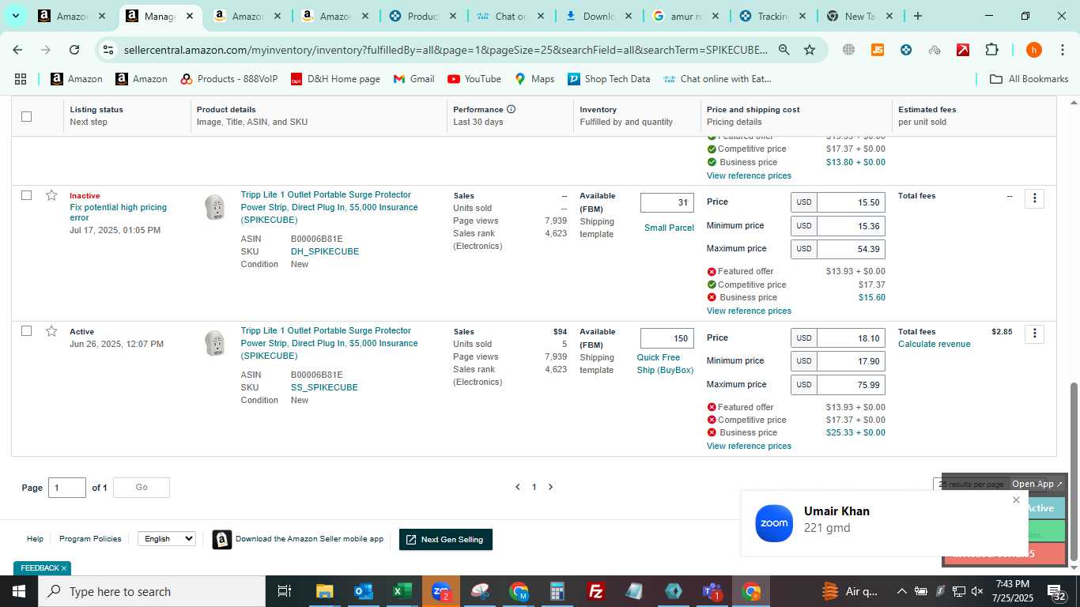Tick the checkbox for DH_SPIKECUBE listing

pos(26,195)
